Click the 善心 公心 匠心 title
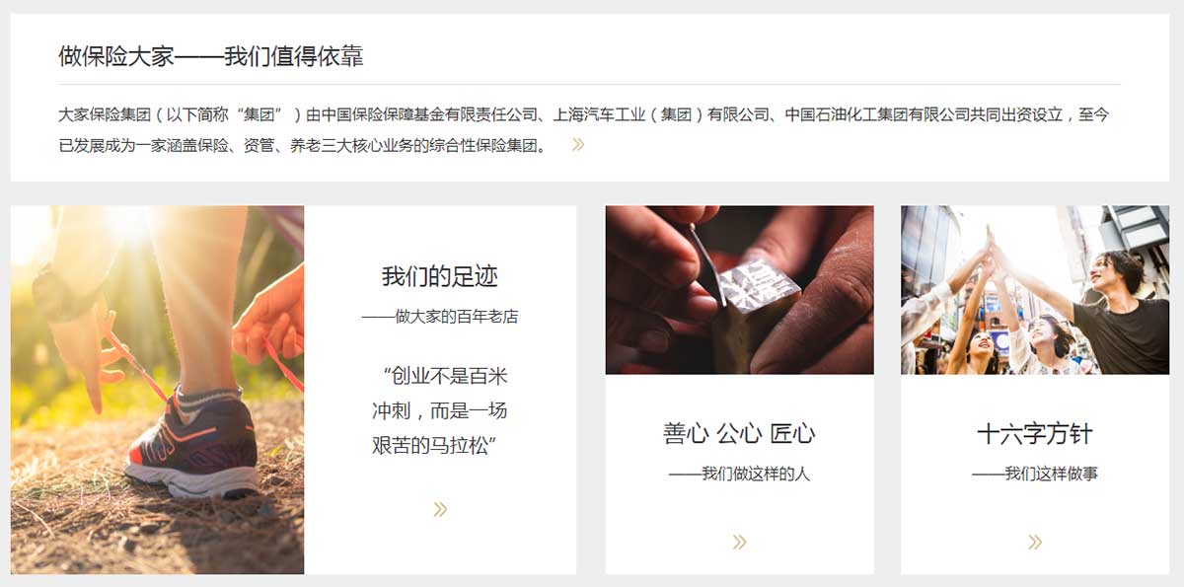 [739, 433]
